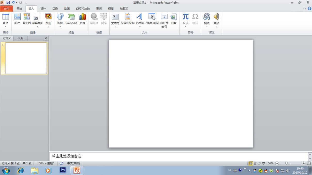Open Internet Explorer from taskbar
312x175 pixels.
[20, 170]
